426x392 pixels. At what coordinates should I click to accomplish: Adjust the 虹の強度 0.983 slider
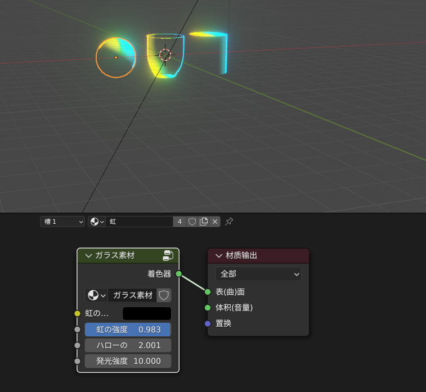128,330
